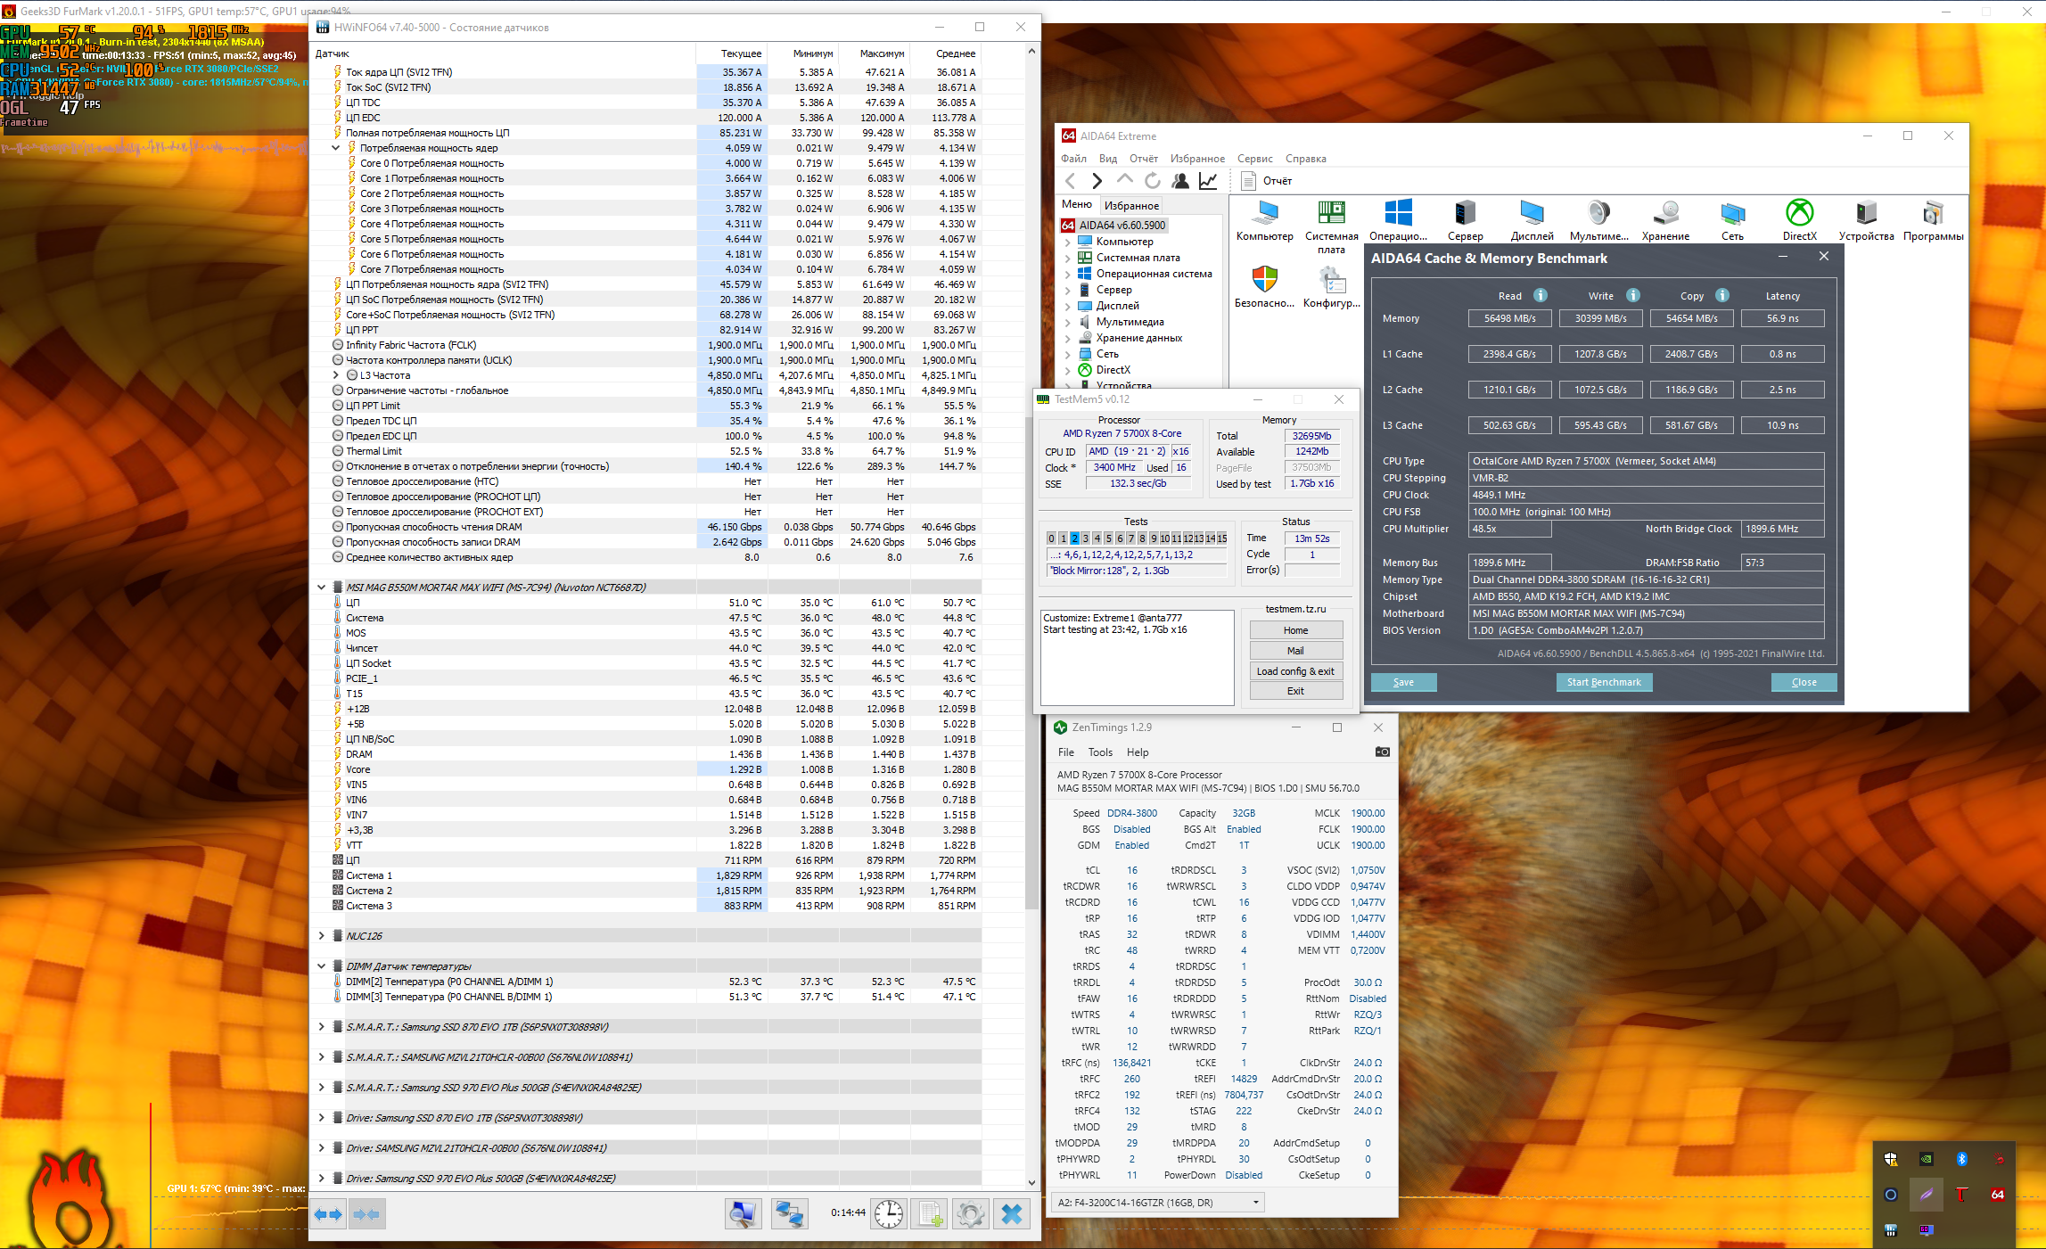
Task: Click the AIDA64 refresh toolbar icon
Action: (x=1152, y=181)
